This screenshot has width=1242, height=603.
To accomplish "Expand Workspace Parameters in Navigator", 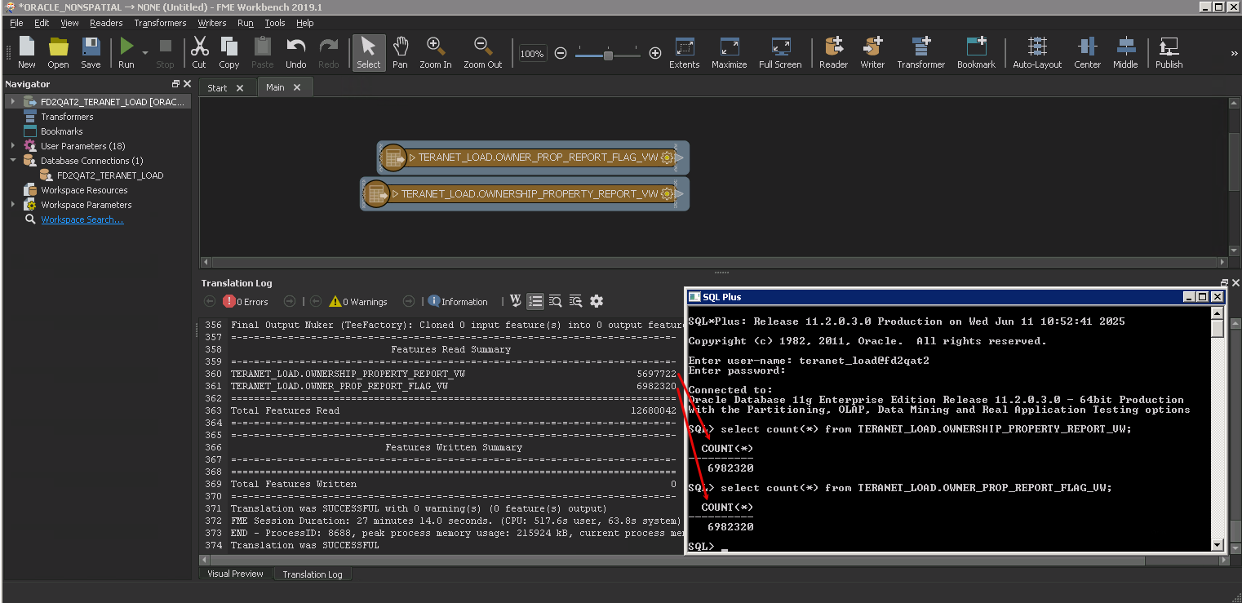I will click(x=12, y=205).
